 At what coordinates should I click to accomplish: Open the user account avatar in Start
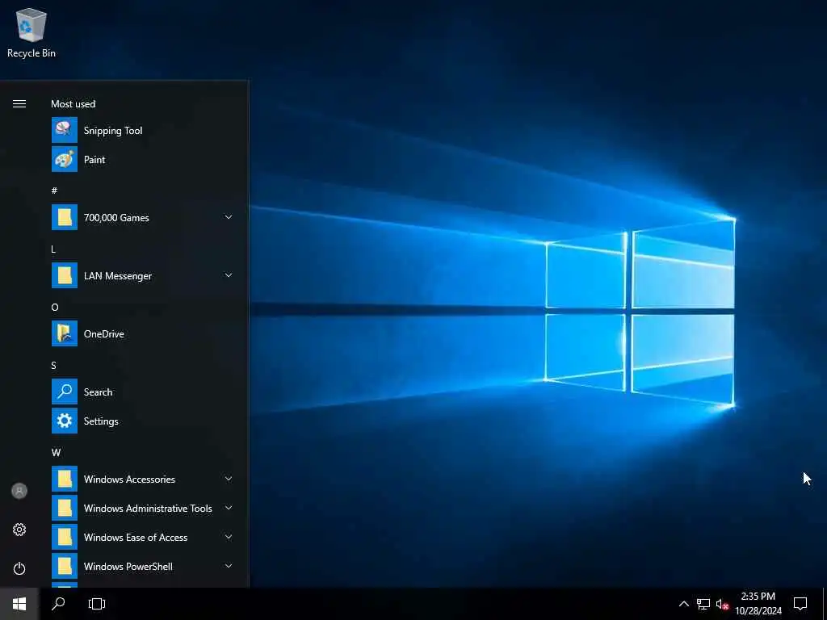[19, 491]
